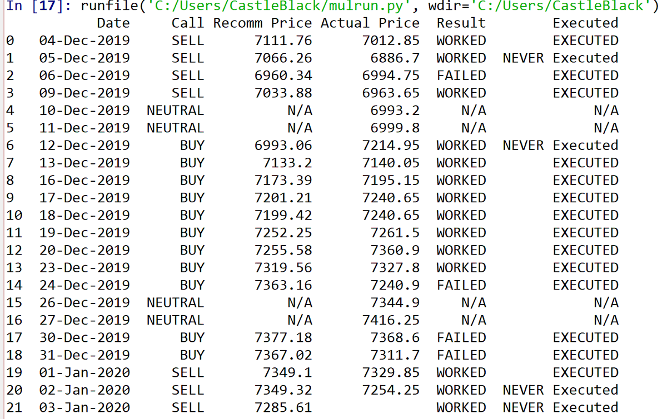The image size is (667, 419).
Task: Click actual price 6993.2
Action: 395,111
